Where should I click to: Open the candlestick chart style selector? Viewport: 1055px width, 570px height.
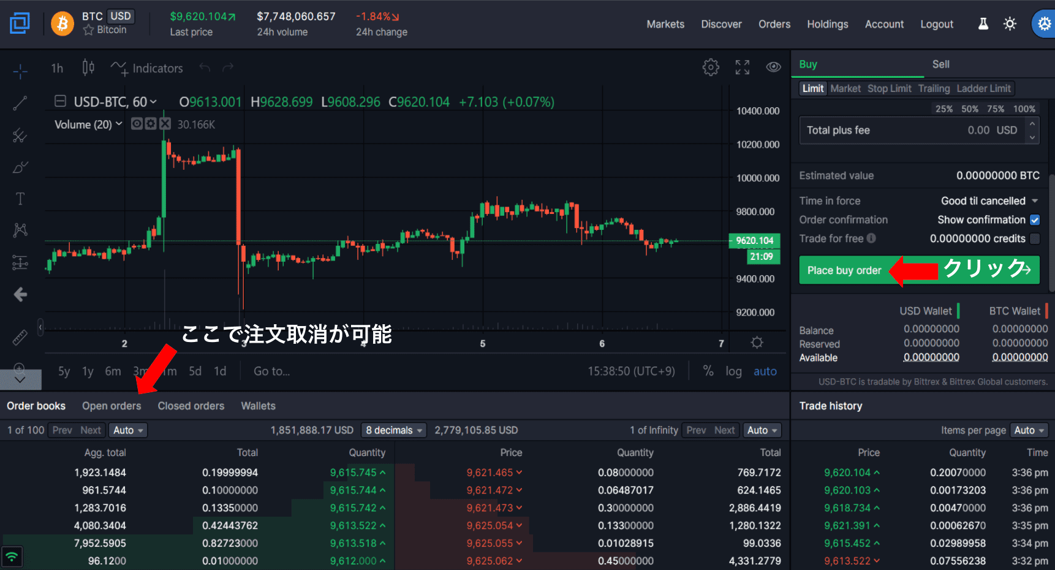(88, 67)
